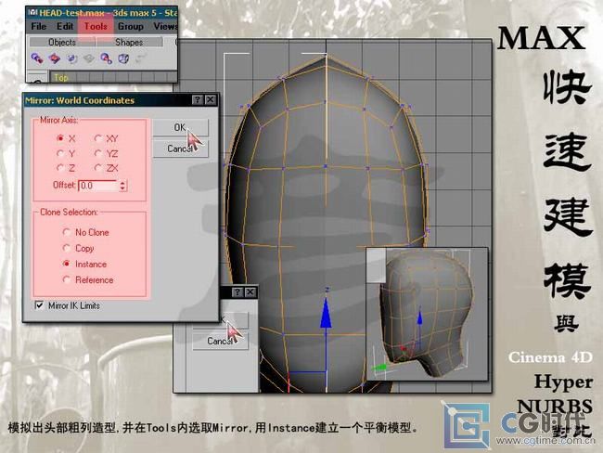Click the blue cube toolbar icon
The width and height of the screenshot is (603, 453).
click(x=123, y=58)
